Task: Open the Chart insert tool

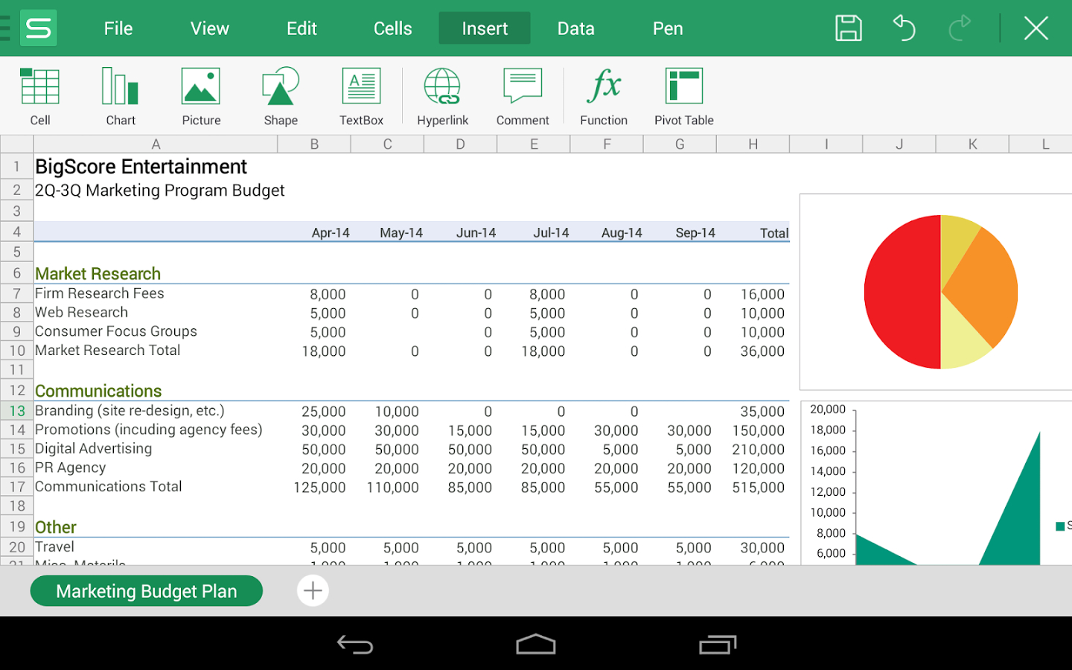Action: 121,96
